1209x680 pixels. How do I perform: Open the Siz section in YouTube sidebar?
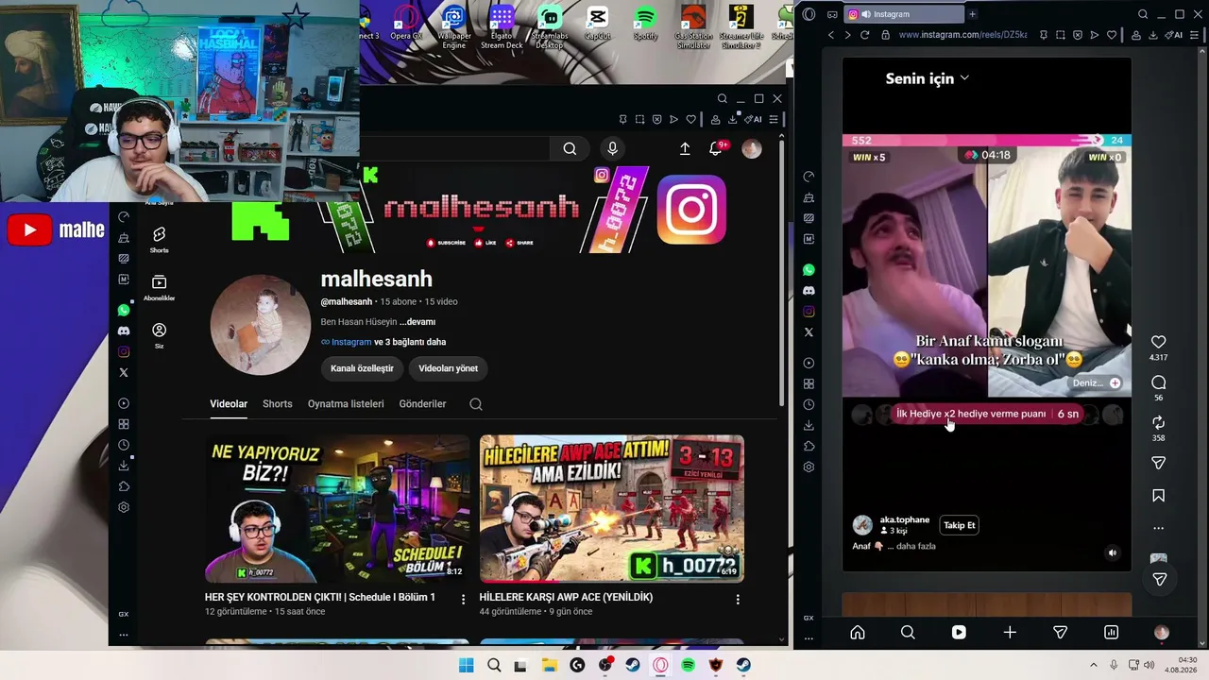(159, 335)
